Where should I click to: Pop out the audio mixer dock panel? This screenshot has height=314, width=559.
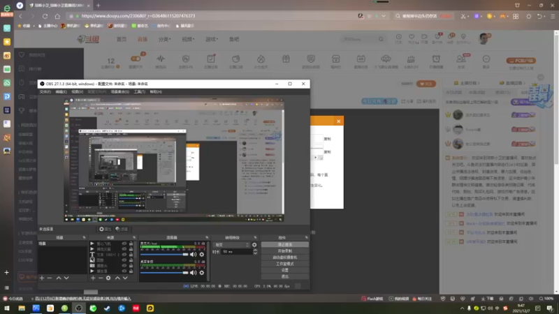pos(207,237)
